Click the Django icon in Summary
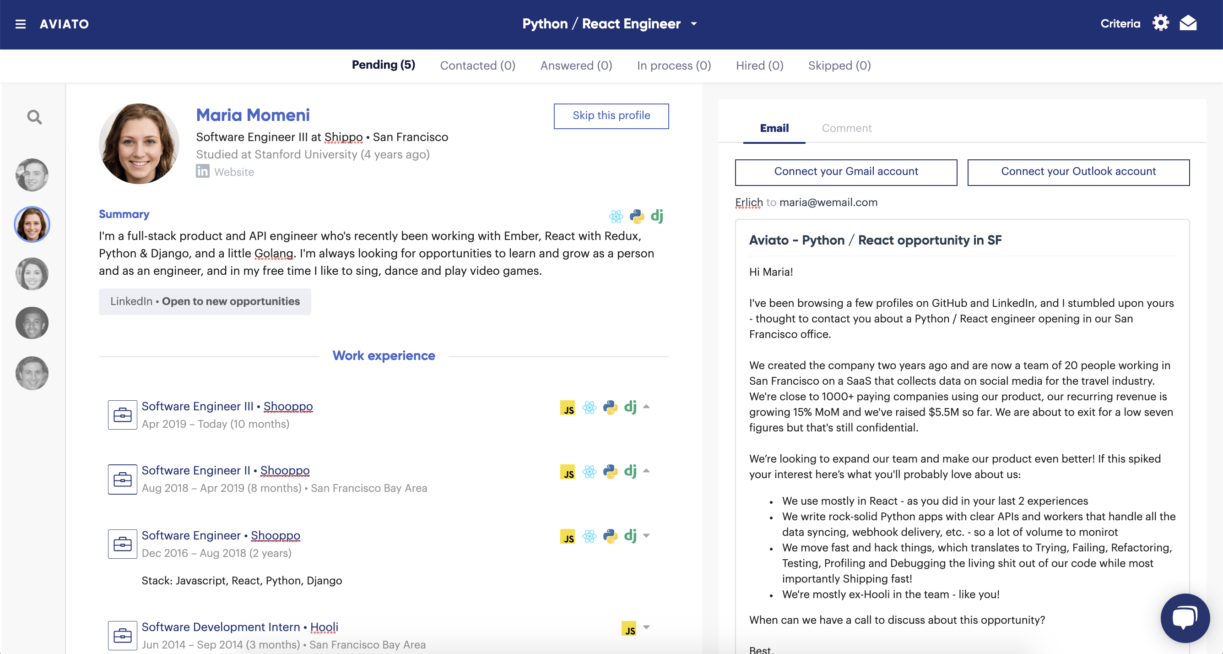Screen dimensions: 1223x654 (x=657, y=216)
